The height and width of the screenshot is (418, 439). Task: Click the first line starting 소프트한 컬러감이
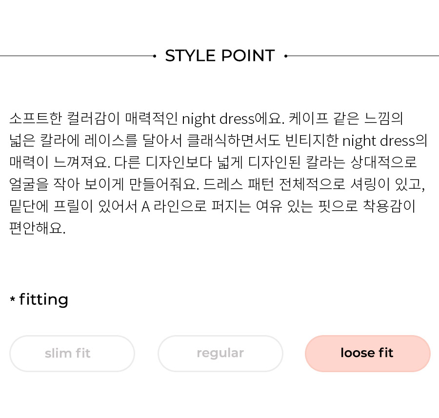[x=206, y=119]
